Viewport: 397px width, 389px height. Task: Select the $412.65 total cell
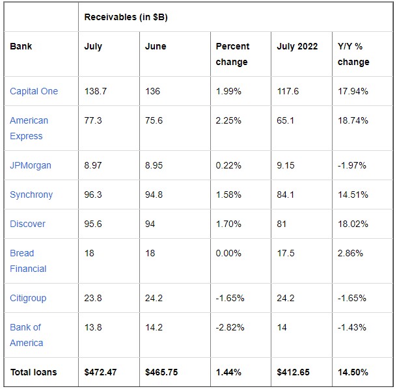tap(292, 372)
